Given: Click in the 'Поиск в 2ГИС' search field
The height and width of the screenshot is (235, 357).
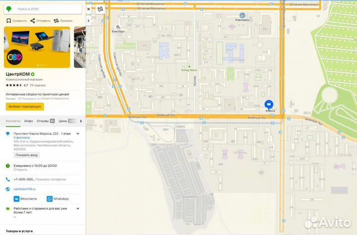Looking at the screenshot, I should pos(47,8).
